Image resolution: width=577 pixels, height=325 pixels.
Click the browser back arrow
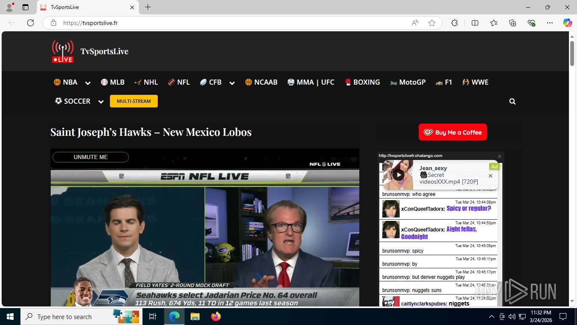pos(12,23)
